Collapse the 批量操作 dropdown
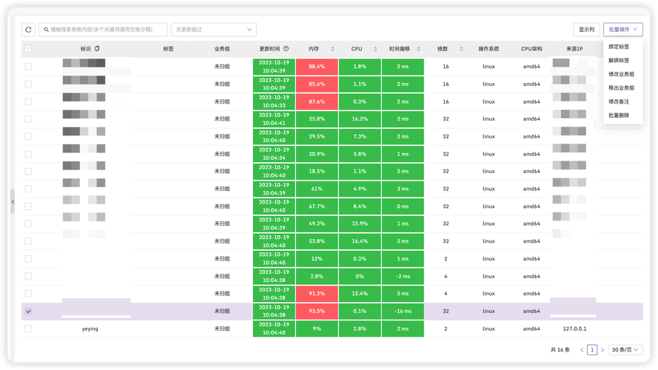658x370 pixels. [x=623, y=30]
